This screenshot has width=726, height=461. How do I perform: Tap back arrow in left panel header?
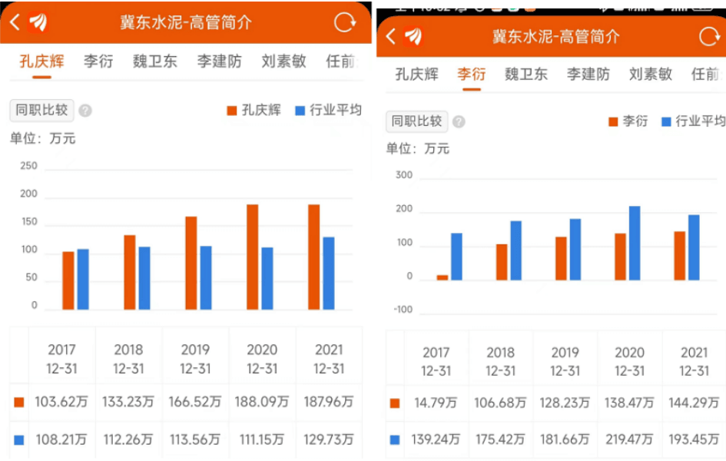[x=15, y=22]
